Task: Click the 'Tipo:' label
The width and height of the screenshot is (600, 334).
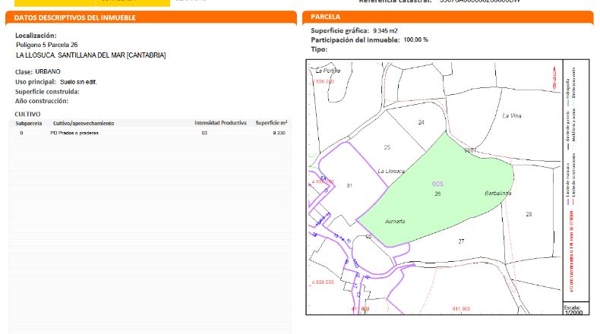Action: click(x=319, y=49)
